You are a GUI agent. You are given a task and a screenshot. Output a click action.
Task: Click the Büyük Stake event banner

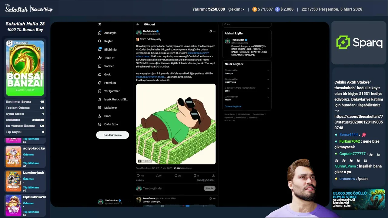coord(359,199)
